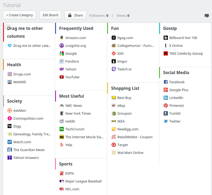
Task: Click the Yelp burst icon
Action: click(x=61, y=145)
